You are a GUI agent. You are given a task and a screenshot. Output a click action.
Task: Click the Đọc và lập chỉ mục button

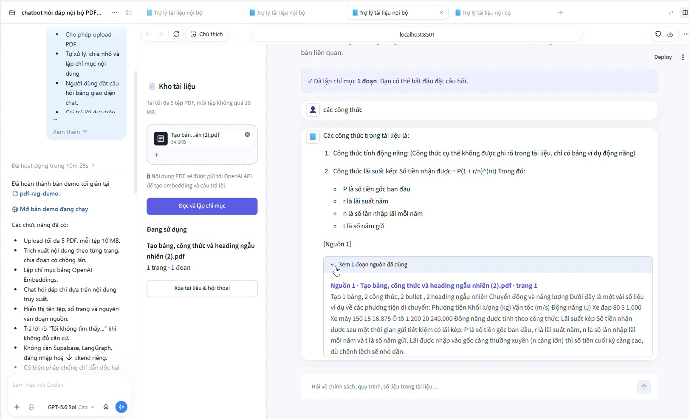(x=202, y=206)
